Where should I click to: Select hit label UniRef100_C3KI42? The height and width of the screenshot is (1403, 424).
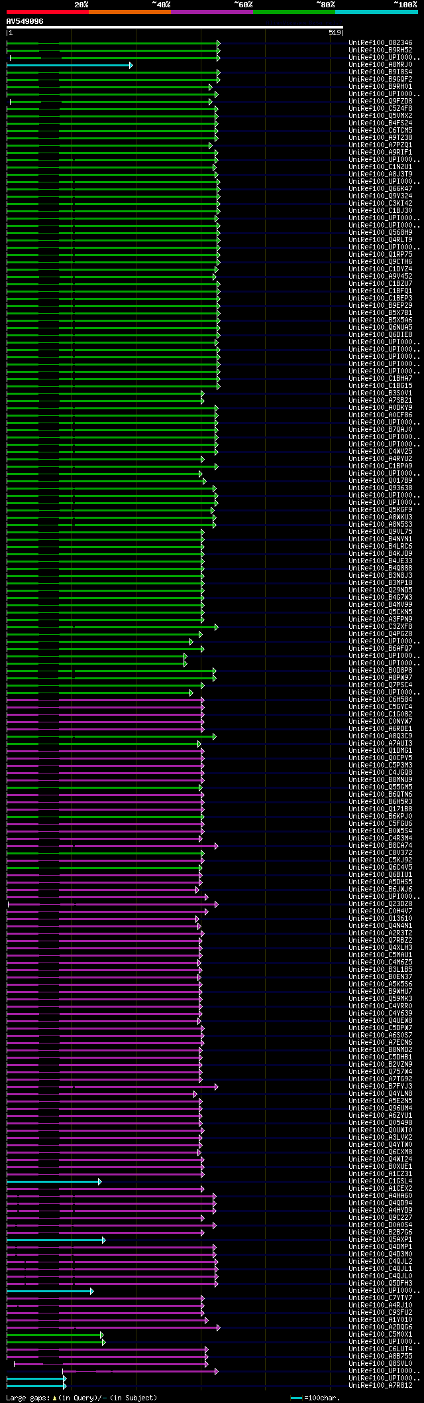click(380, 204)
